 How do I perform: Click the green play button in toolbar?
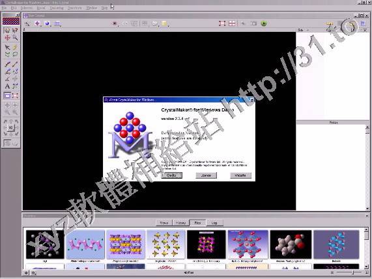pyautogui.click(x=264, y=23)
